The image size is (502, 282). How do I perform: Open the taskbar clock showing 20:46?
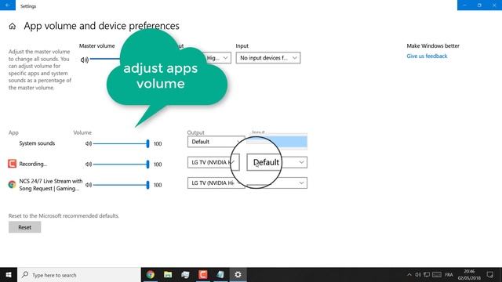(x=469, y=275)
